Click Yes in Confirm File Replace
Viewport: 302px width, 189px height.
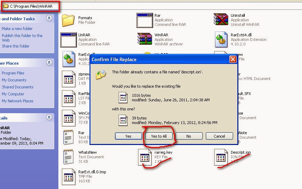point(129,136)
